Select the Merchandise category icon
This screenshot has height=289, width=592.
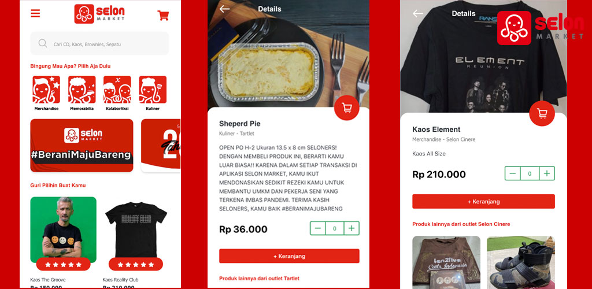(46, 90)
